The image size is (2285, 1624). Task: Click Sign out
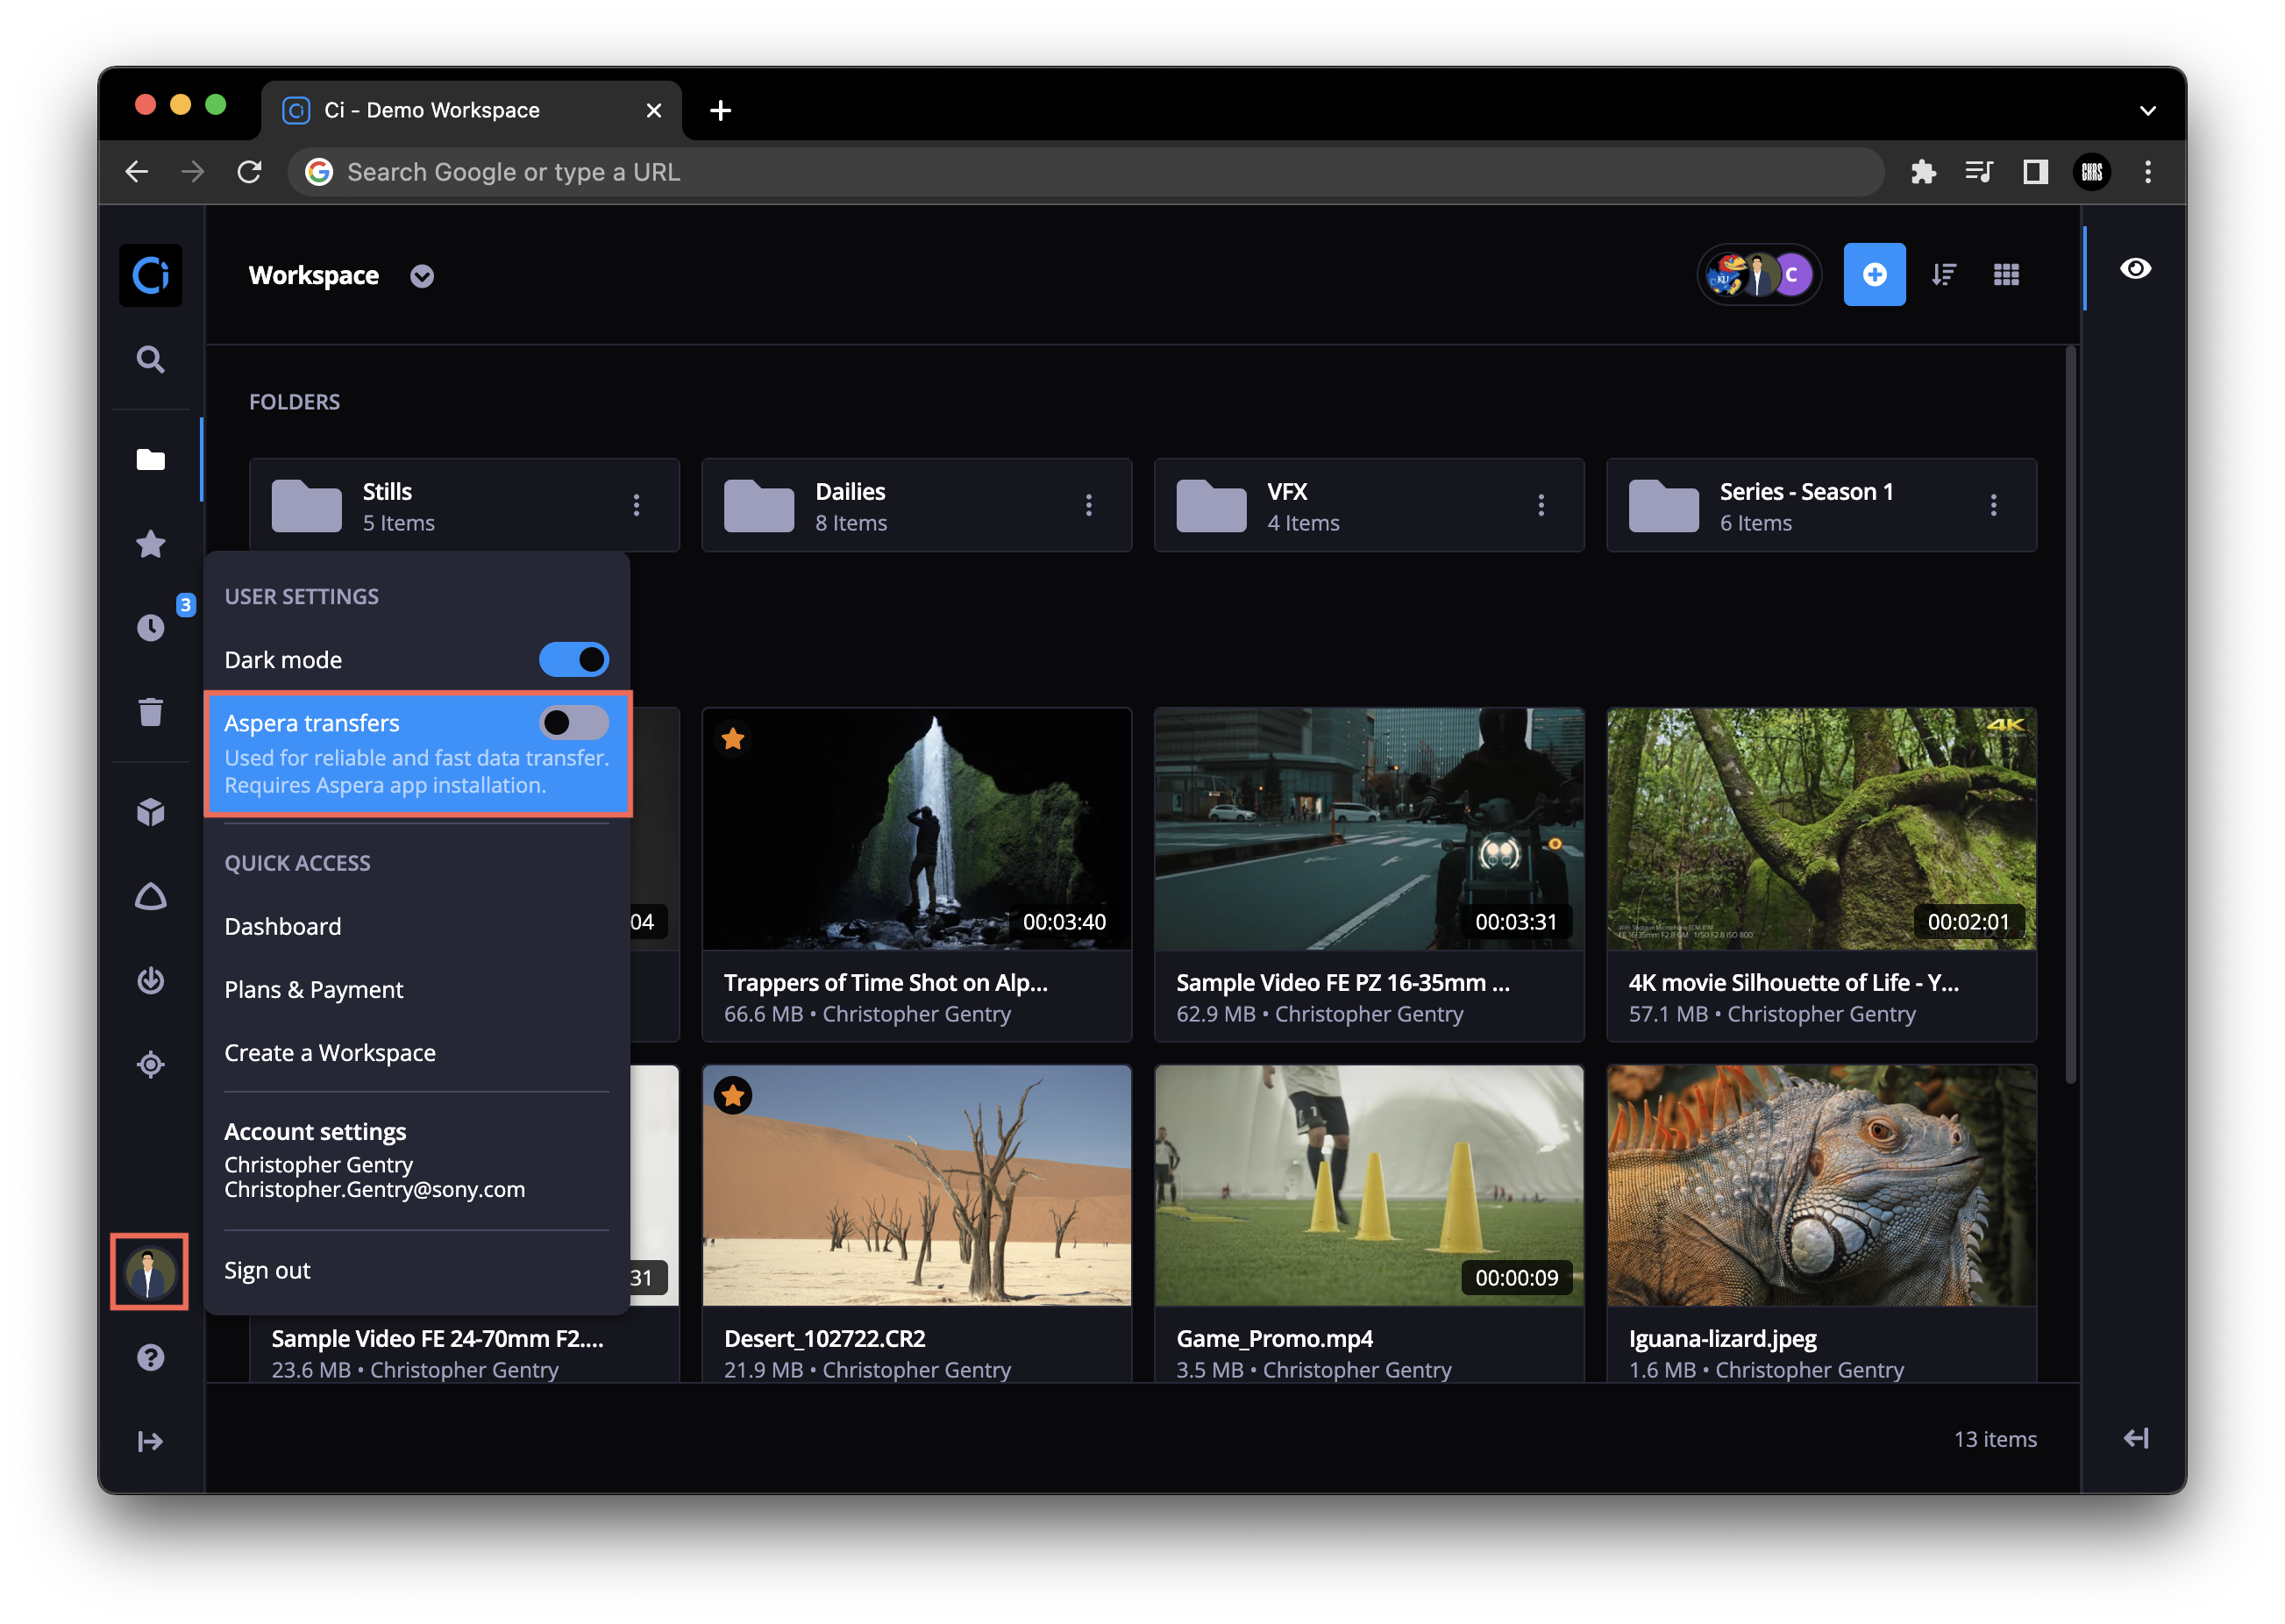tap(267, 1270)
